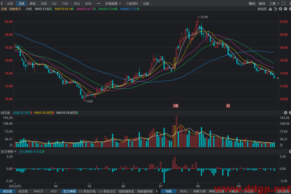Select the 日线 daily chart period

21,3
